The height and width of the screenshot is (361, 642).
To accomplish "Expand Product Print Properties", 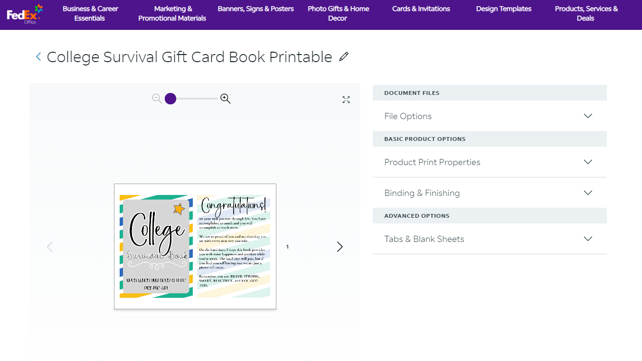I will coord(490,162).
